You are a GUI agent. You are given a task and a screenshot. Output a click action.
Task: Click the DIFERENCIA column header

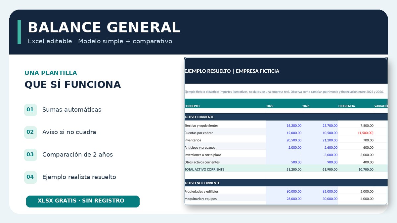[x=346, y=106]
